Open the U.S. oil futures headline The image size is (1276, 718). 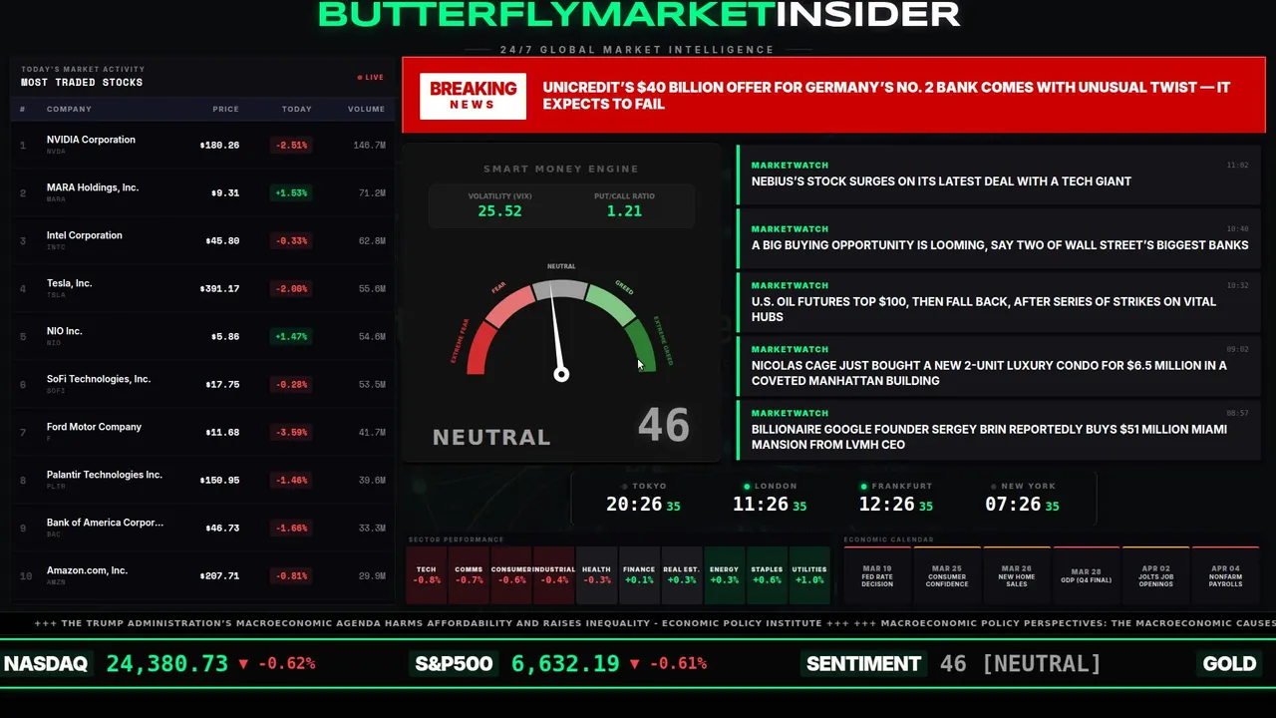pos(999,301)
